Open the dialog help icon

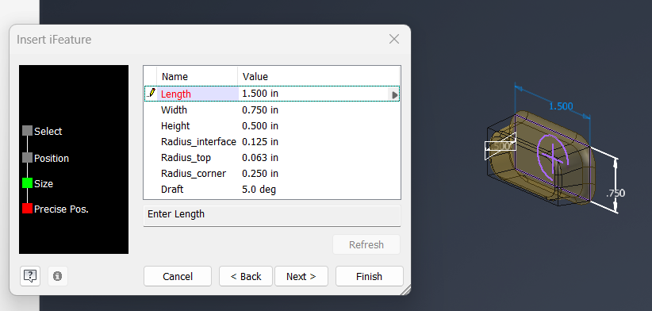[30, 276]
